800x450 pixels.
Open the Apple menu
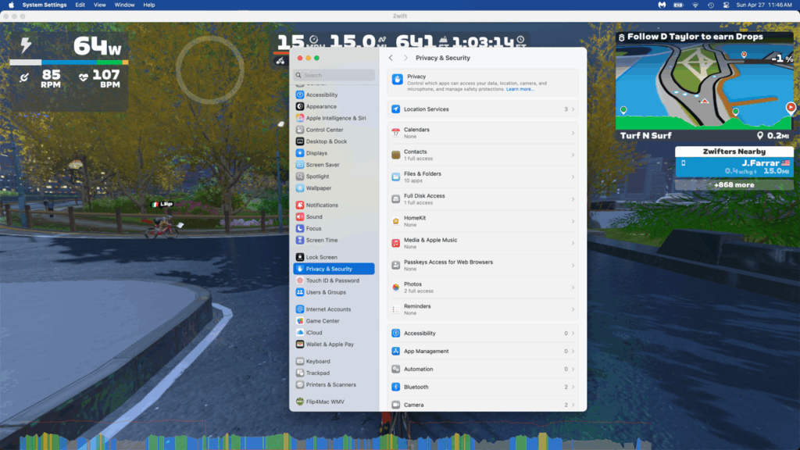click(x=11, y=5)
